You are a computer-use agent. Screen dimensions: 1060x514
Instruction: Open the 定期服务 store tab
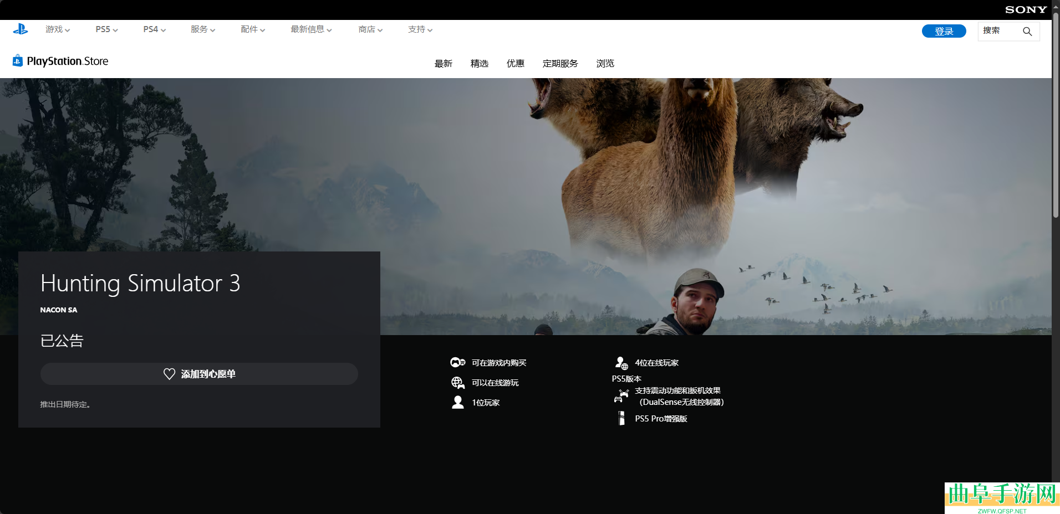coord(560,64)
